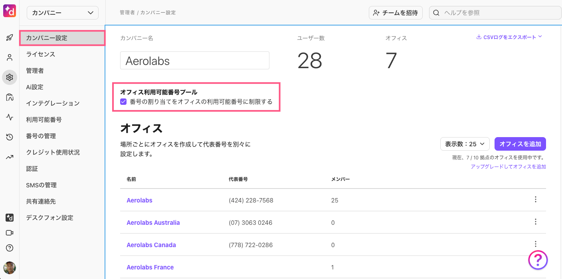Select 認証 in the side menu
This screenshot has width=562, height=279.
coord(32,169)
